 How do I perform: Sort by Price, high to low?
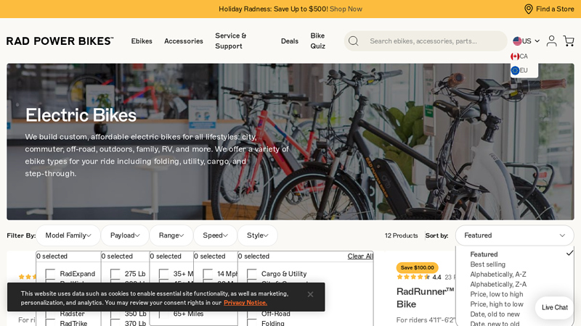497,304
